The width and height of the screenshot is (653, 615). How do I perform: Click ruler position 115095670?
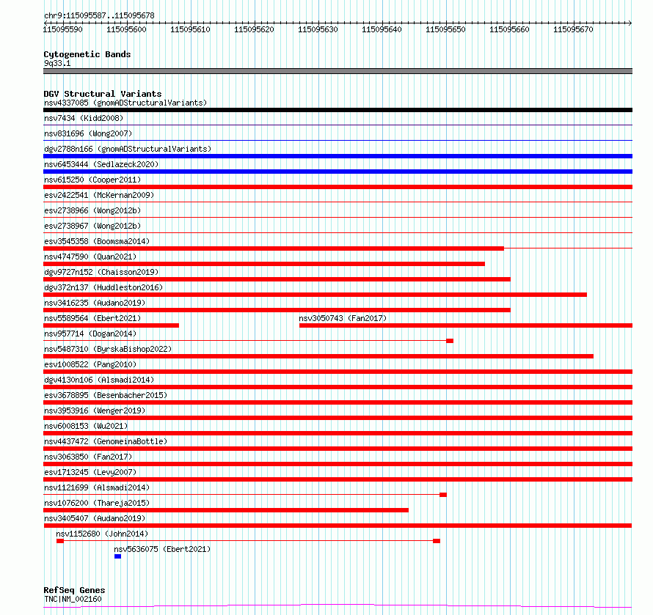point(573,29)
